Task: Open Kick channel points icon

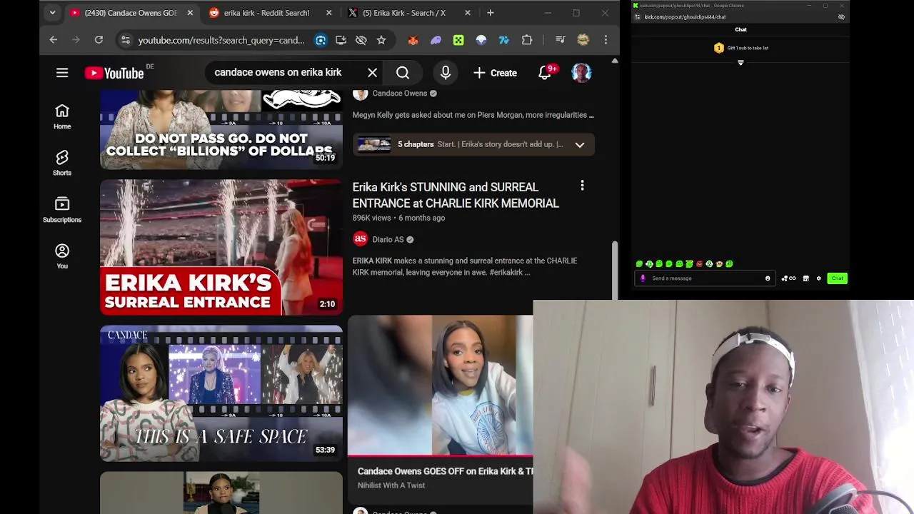Action: click(788, 278)
